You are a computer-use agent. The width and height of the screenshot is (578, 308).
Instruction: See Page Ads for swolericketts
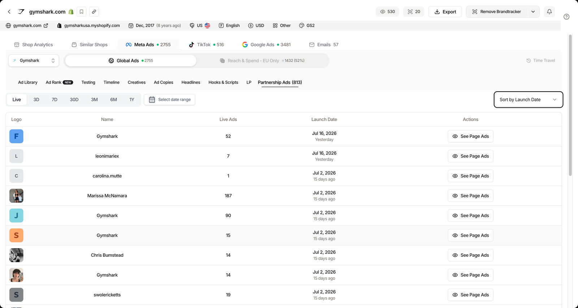[470, 295]
